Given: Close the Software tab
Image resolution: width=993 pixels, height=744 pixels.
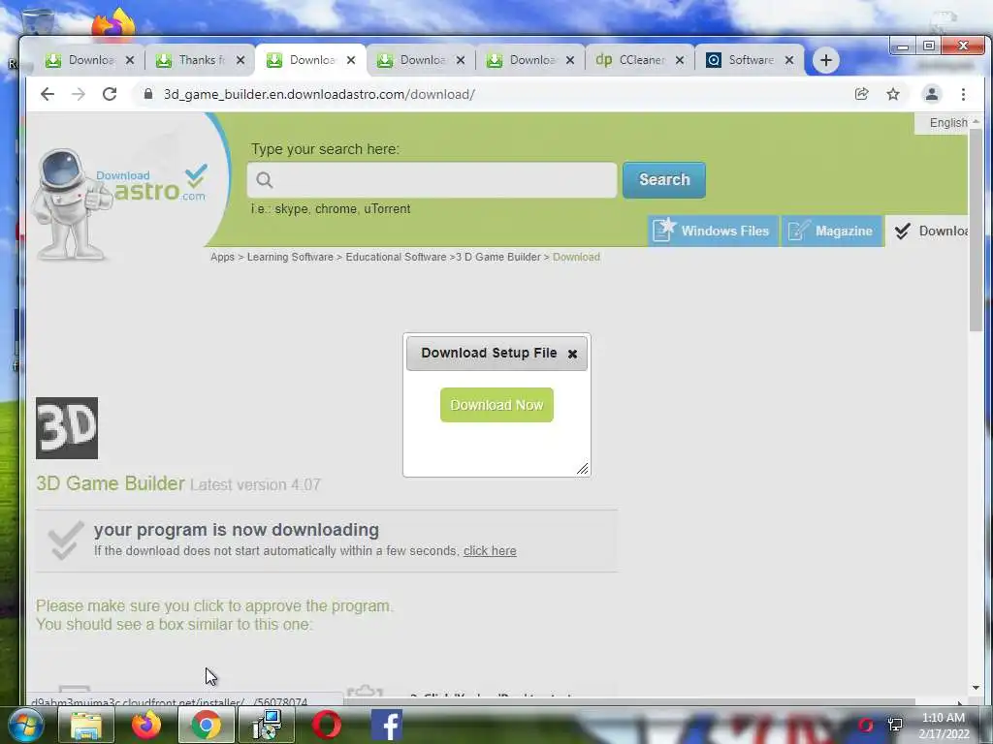Looking at the screenshot, I should click(x=789, y=60).
